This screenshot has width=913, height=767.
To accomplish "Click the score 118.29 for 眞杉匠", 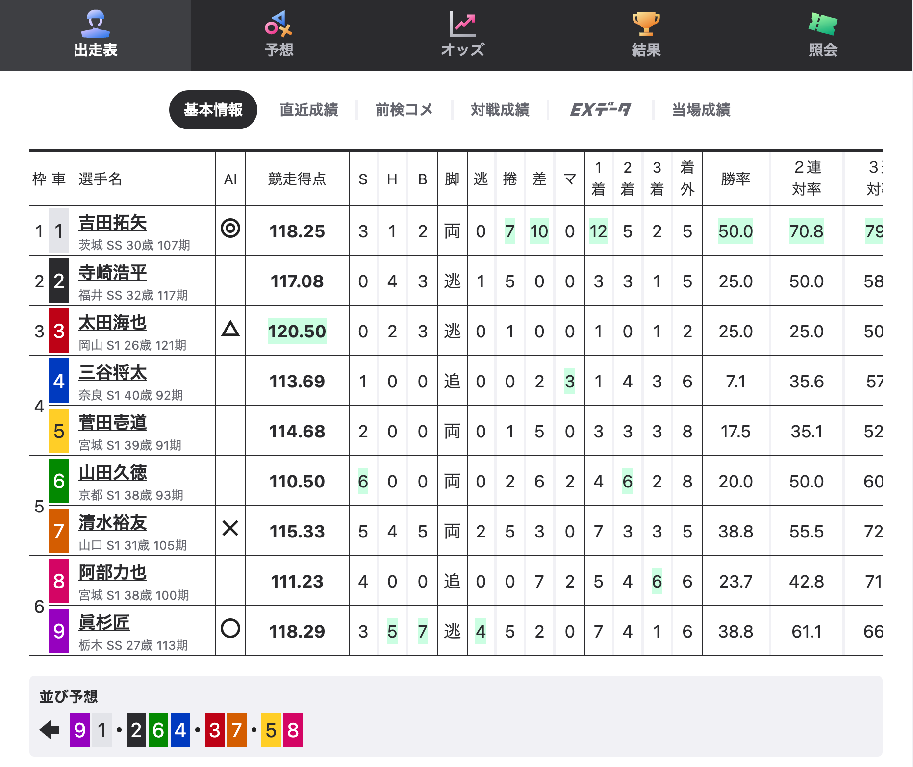I will [297, 631].
